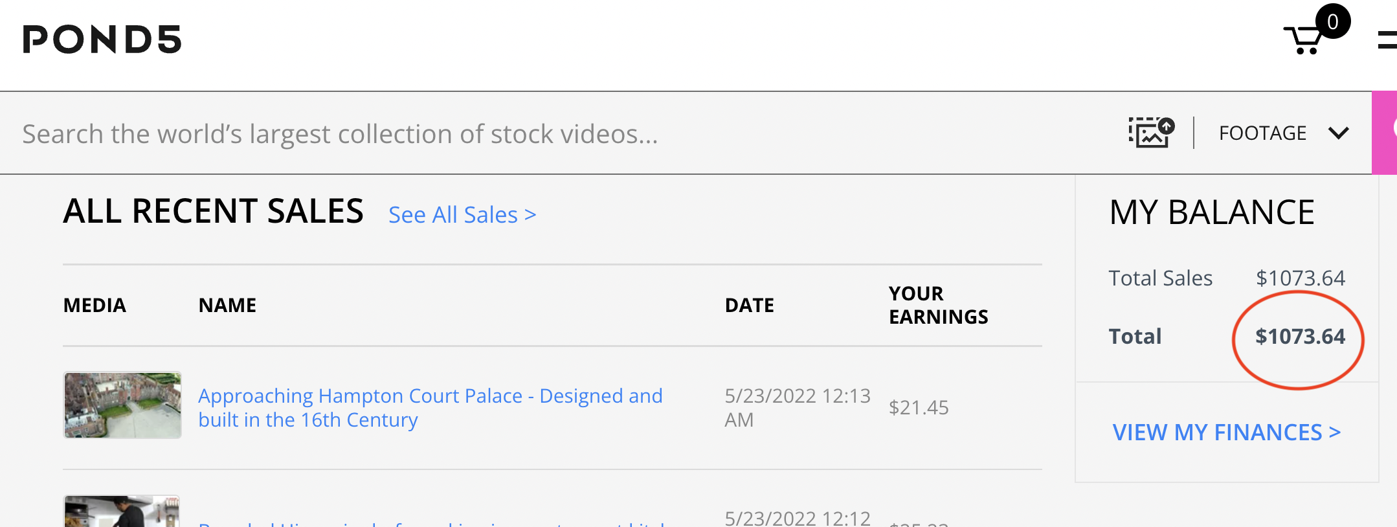Image resolution: width=1397 pixels, height=527 pixels.
Task: Click the cart item count badge
Action: pos(1332,22)
